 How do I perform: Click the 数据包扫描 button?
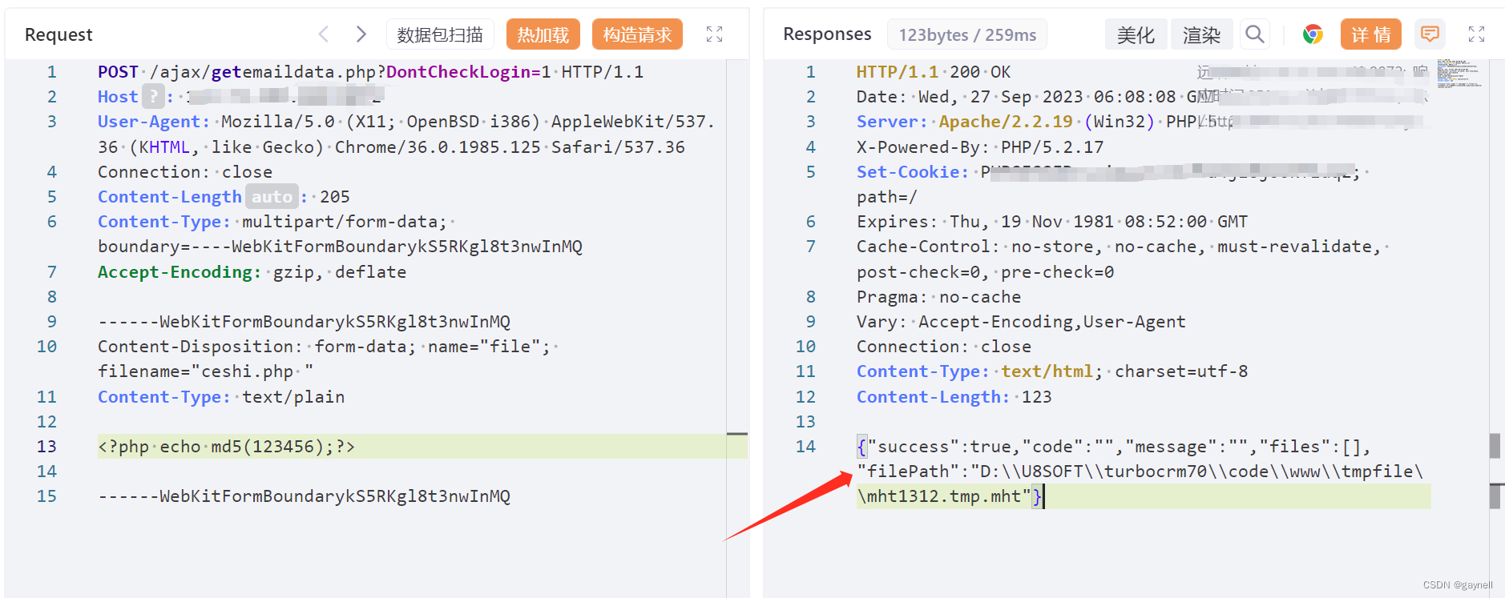pyautogui.click(x=440, y=34)
